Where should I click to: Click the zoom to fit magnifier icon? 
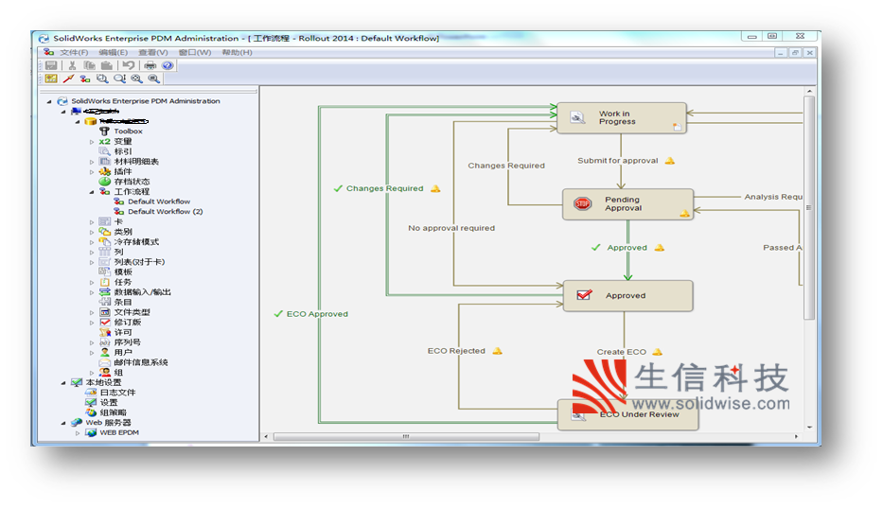(x=137, y=79)
